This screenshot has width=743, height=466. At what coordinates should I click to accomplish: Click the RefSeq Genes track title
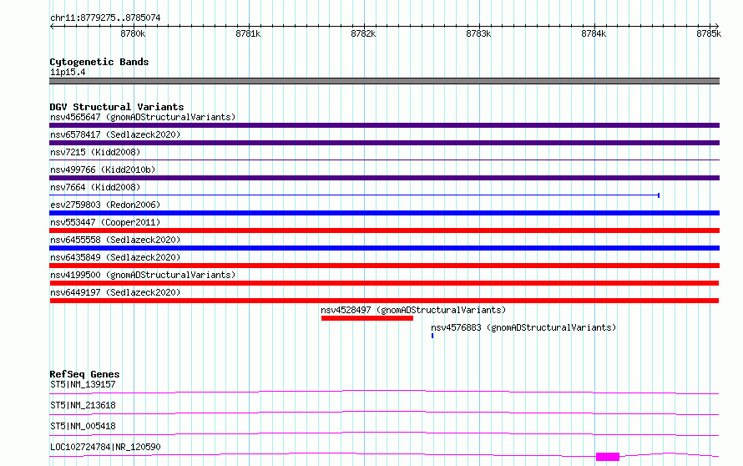click(x=84, y=374)
